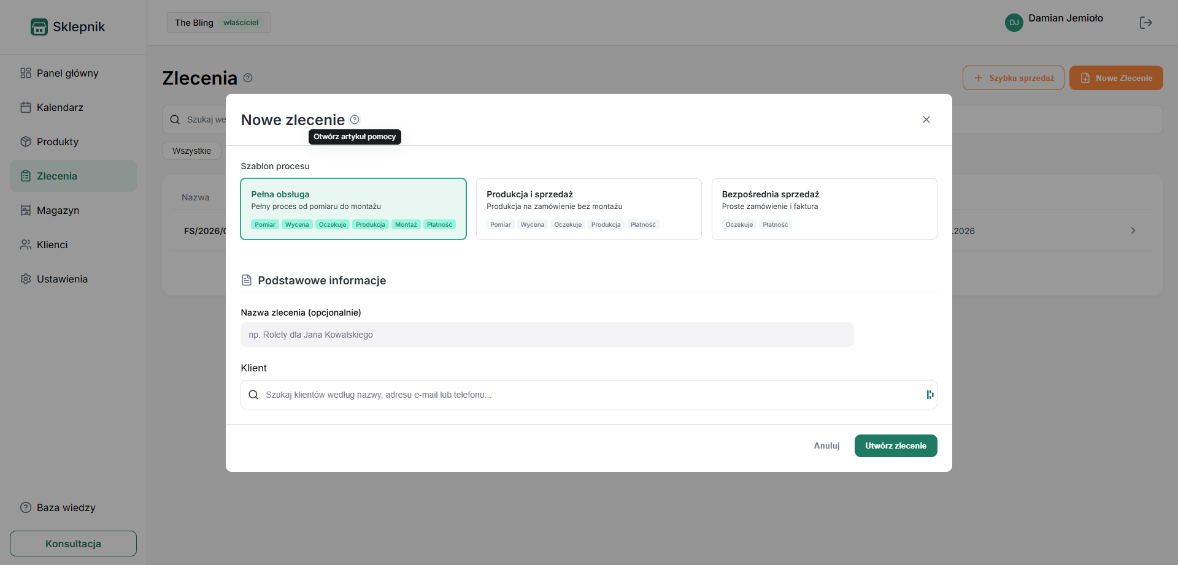This screenshot has width=1178, height=565.
Task: Click the logout icon near Damian Jemioło
Action: (1145, 23)
